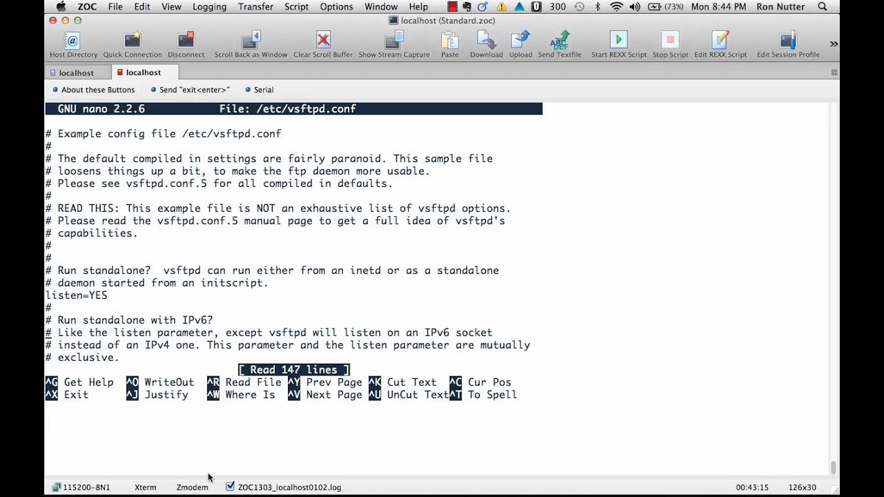The image size is (884, 497).
Task: Open the Transfer menu
Action: [256, 7]
